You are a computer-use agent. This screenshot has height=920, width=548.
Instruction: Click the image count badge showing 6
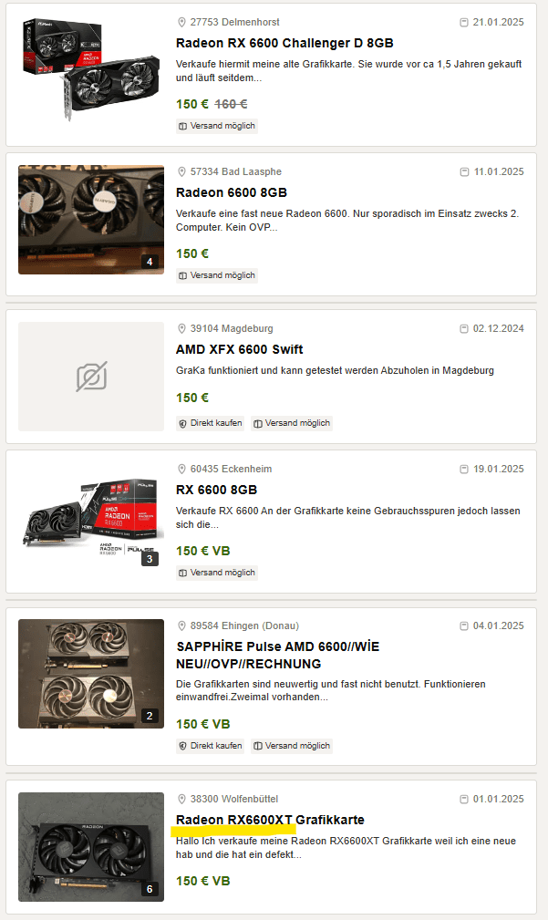point(150,889)
